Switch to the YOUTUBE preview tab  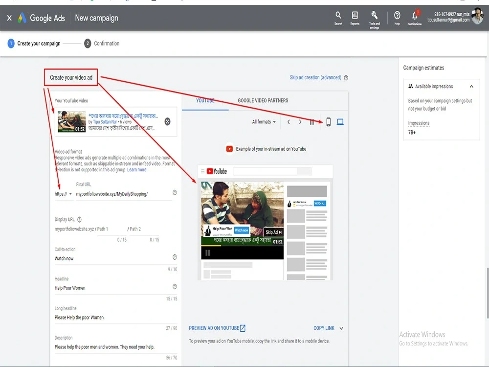point(205,100)
